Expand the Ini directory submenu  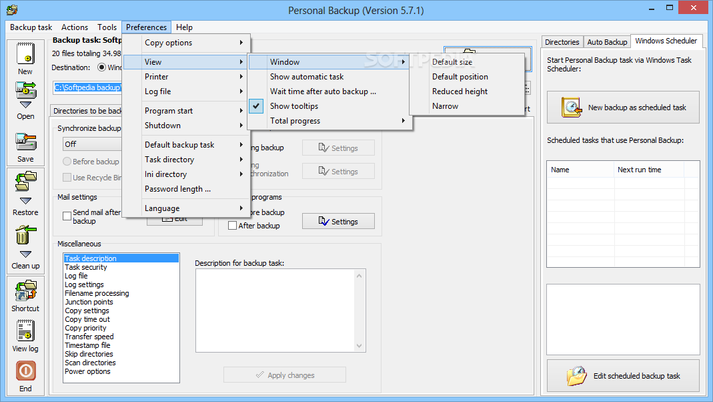click(x=186, y=174)
